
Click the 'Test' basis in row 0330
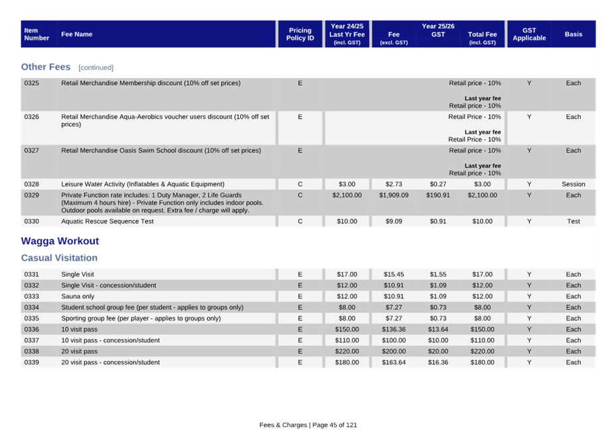tap(574, 221)
